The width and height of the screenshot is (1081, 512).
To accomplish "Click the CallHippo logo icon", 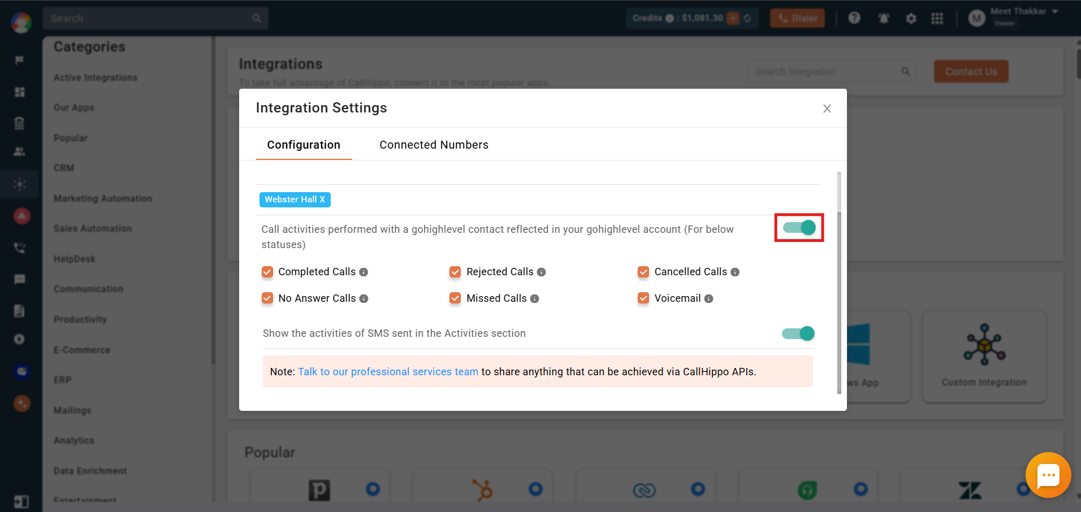I will [21, 22].
